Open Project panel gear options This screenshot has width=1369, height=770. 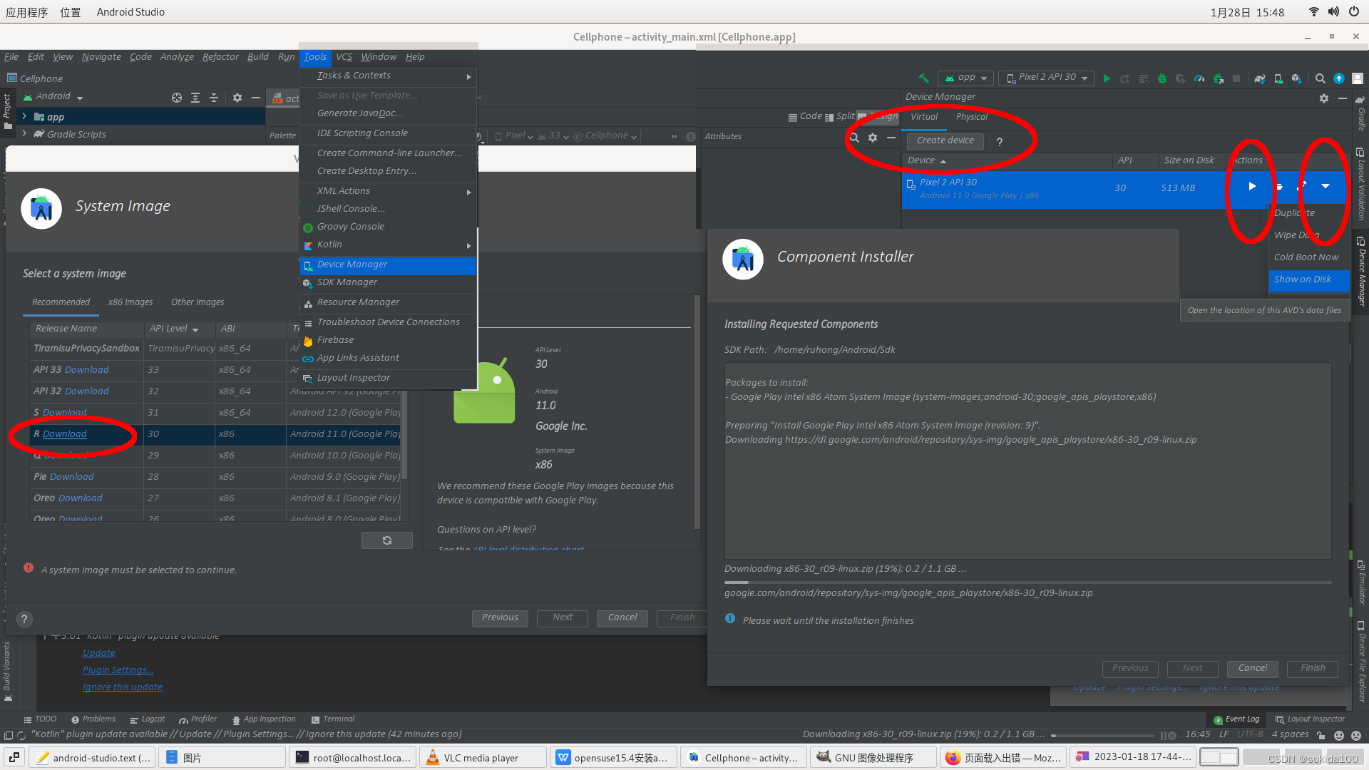[x=237, y=98]
